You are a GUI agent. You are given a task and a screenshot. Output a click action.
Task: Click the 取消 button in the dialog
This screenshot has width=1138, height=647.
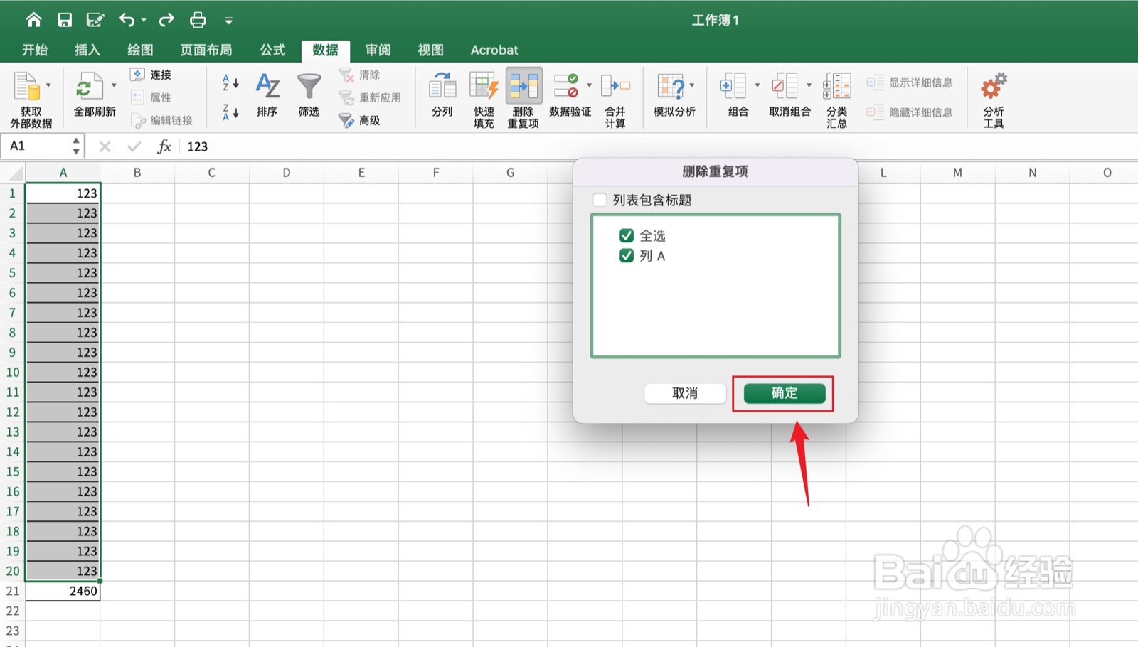pyautogui.click(x=685, y=393)
